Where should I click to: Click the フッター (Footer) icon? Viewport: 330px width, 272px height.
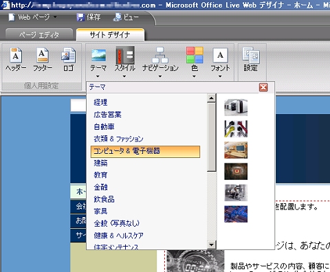click(x=43, y=55)
